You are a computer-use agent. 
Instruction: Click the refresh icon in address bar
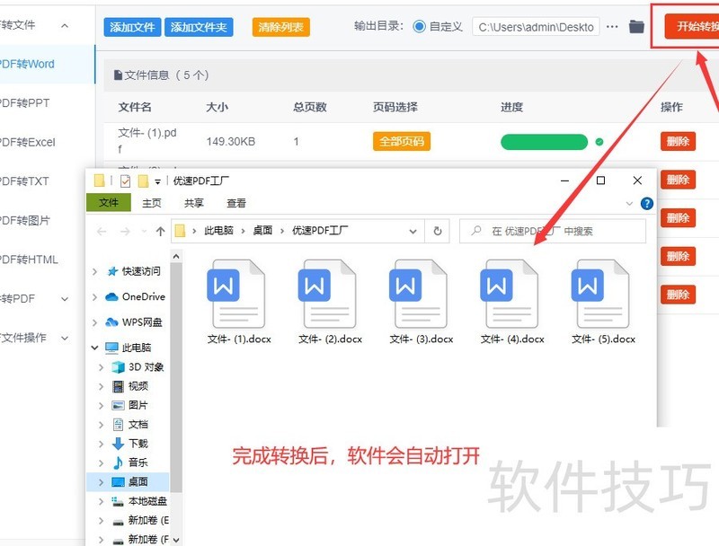pos(438,231)
